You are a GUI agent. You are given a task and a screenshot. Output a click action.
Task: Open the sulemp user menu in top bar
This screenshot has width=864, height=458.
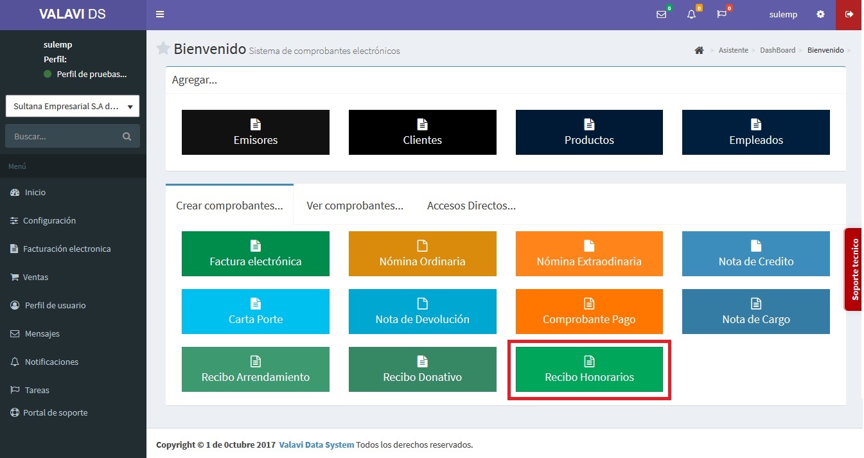click(783, 15)
